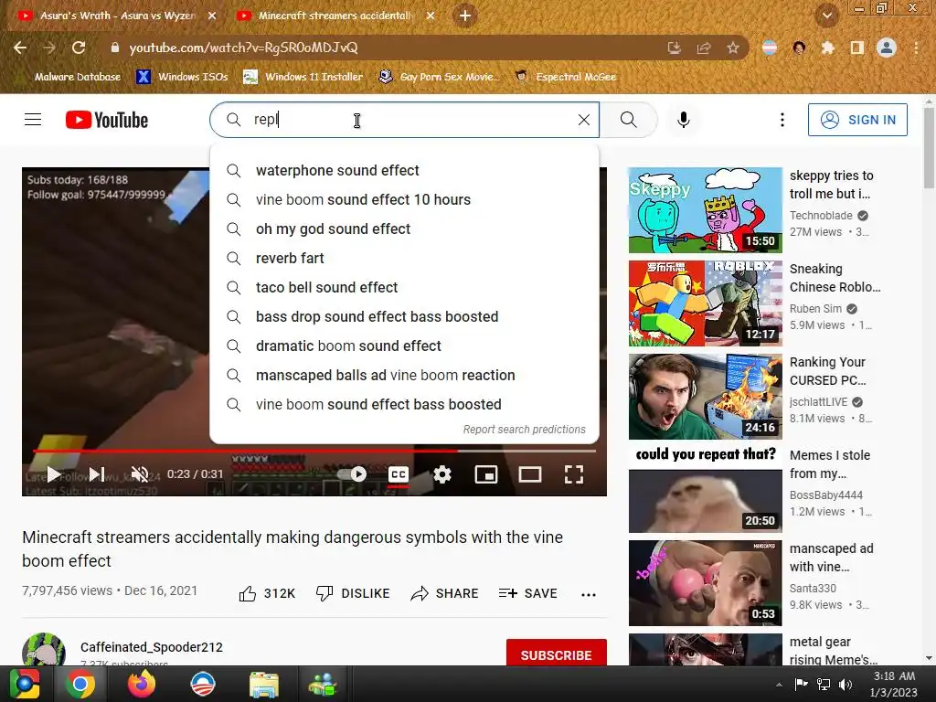Viewport: 936px width, 702px height.
Task: Open volume control in system tray
Action: [846, 685]
